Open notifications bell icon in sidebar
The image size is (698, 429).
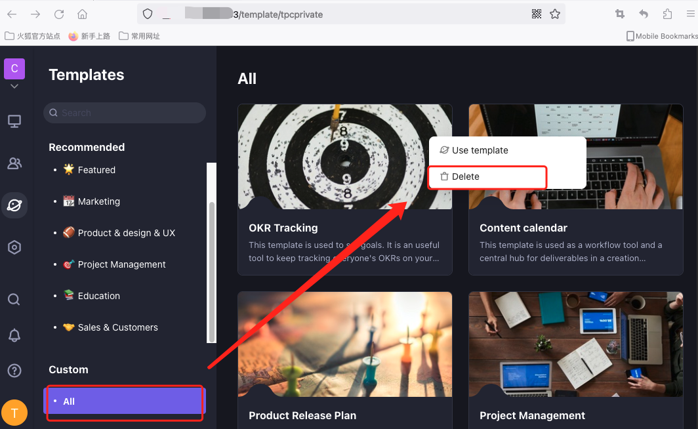[14, 335]
